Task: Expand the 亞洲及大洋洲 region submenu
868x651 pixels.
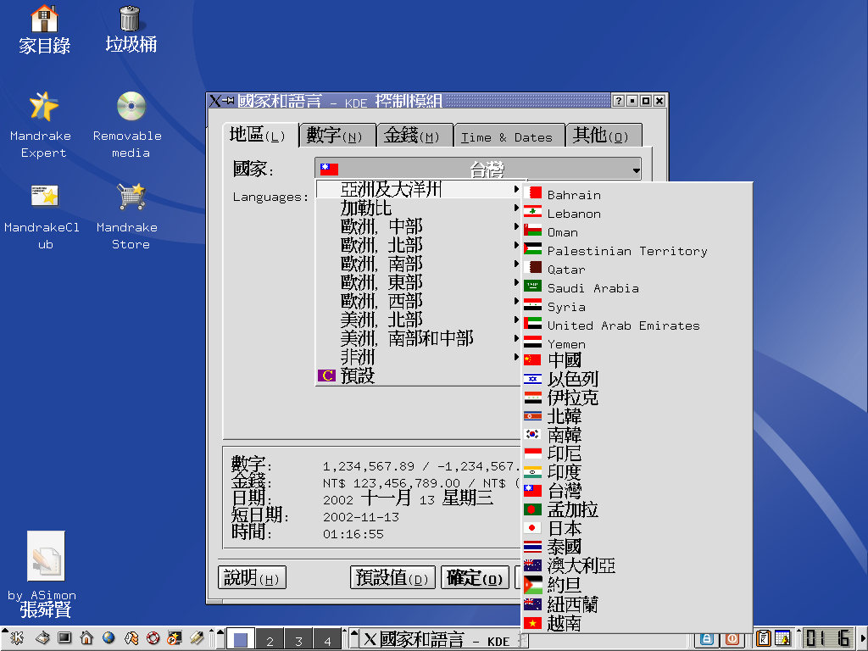Action: point(419,189)
